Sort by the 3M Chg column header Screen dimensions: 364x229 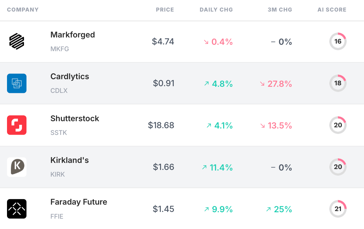tap(280, 10)
